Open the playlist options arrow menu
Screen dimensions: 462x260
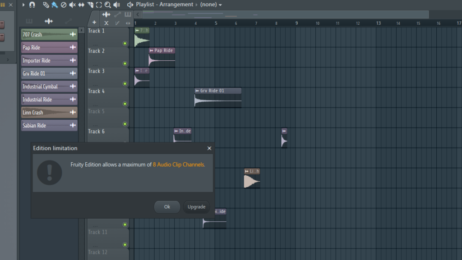[23, 5]
